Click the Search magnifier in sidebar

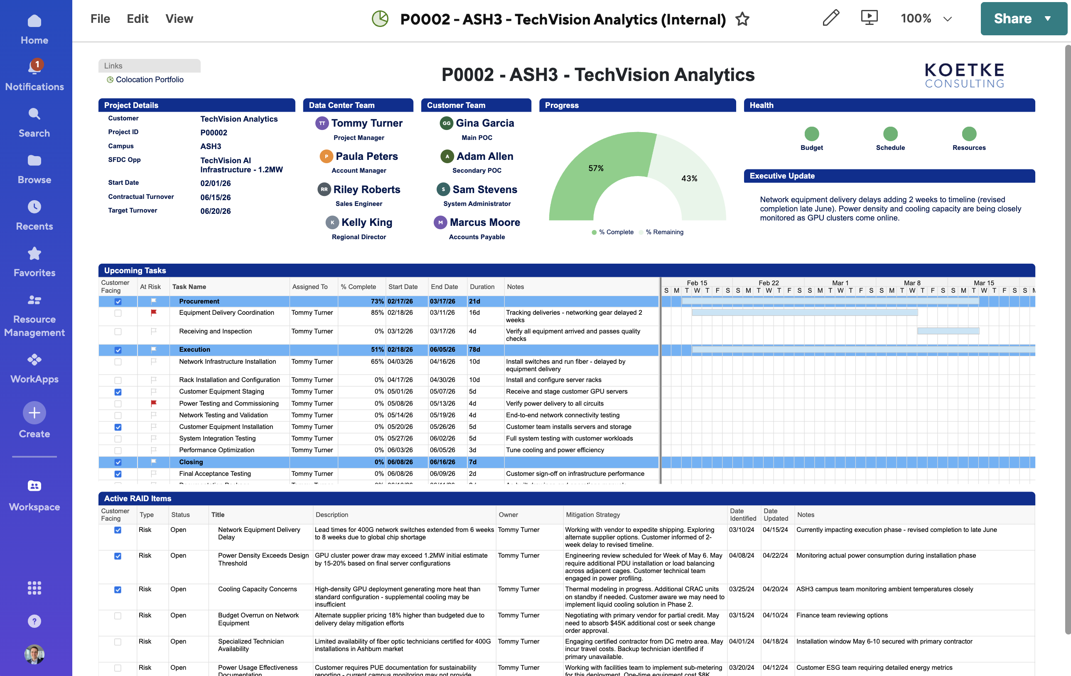[34, 114]
